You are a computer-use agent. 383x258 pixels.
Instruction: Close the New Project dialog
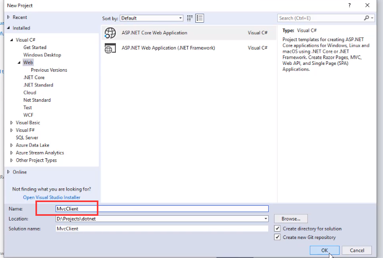[x=367, y=5]
